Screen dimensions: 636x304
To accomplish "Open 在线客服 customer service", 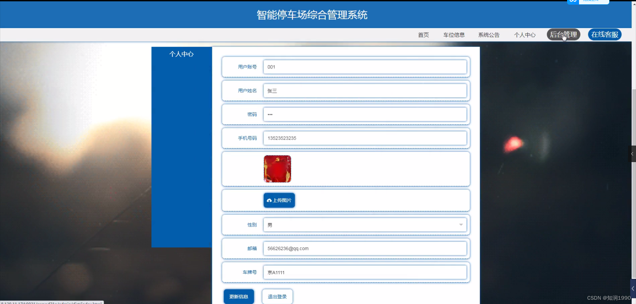I will click(604, 34).
